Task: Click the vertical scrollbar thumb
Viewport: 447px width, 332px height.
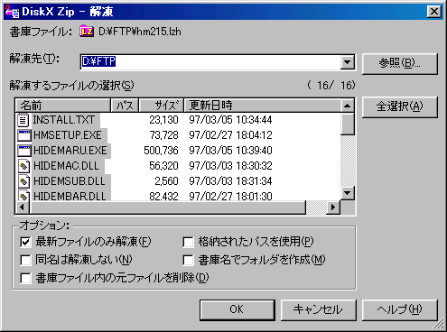Action: point(348,124)
